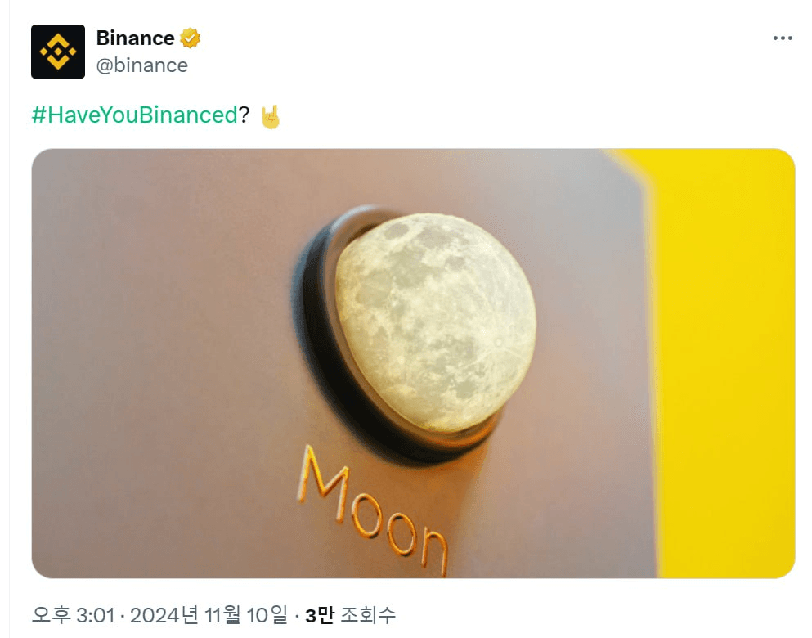Click the bold 3만 view count number
812x638 pixels.
tap(319, 615)
